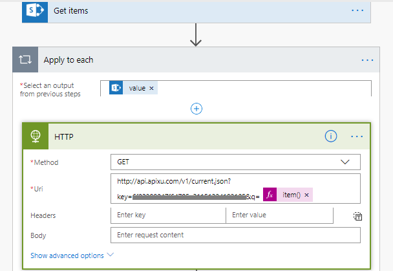Switch Headers to text mode
The image size is (393, 271).
[356, 217]
